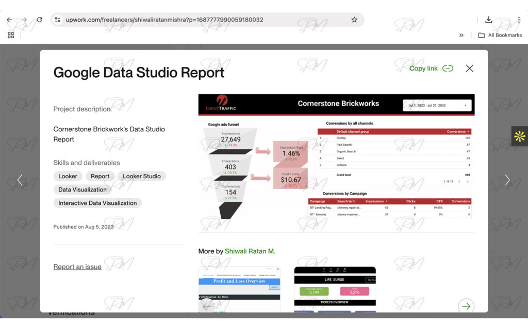Click the channels table previous page arrow
This screenshot has height=329, width=528.
[x=459, y=182]
